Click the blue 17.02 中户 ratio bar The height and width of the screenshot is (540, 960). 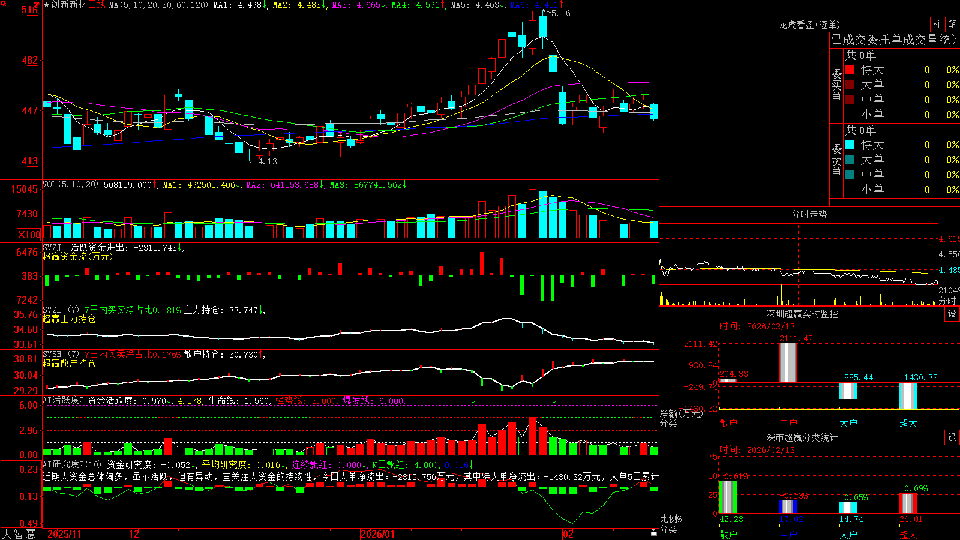(788, 507)
